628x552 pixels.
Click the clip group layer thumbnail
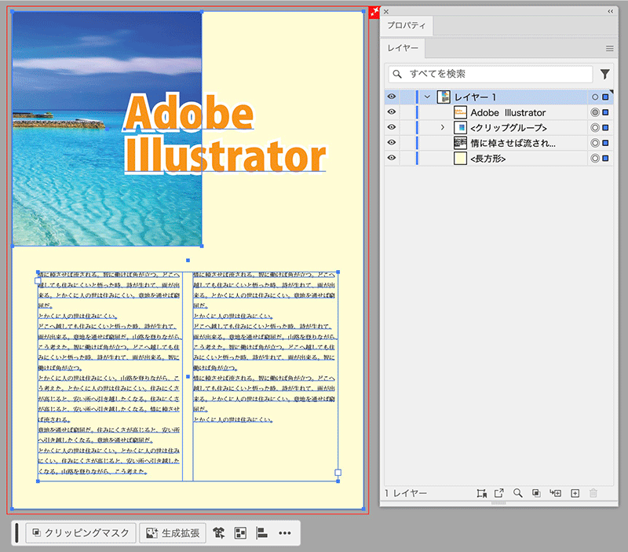click(x=460, y=128)
